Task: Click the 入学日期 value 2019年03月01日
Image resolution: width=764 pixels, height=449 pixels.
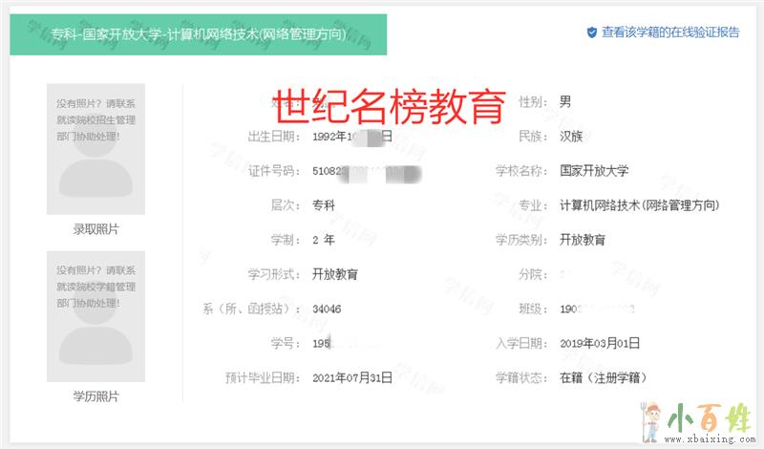Action: [599, 343]
